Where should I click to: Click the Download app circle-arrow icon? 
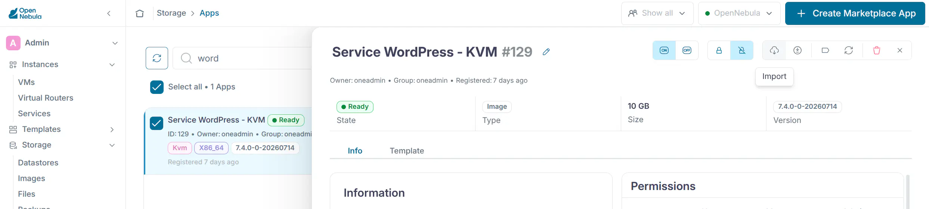coord(798,50)
